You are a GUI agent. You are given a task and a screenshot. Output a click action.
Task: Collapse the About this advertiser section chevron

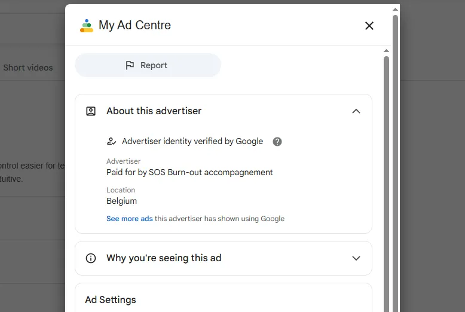356,111
